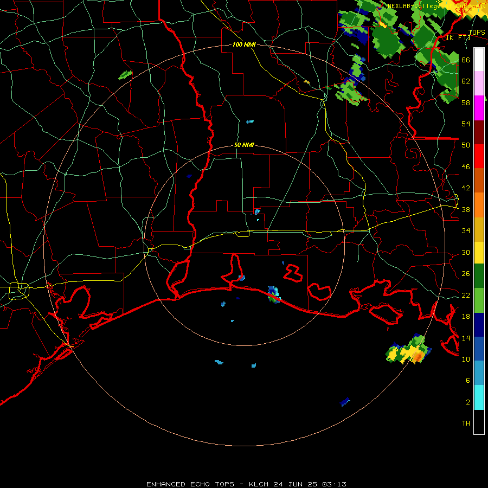
Task: Click the "ENHANCED ECHO TOPS" title text
Action: point(190,484)
